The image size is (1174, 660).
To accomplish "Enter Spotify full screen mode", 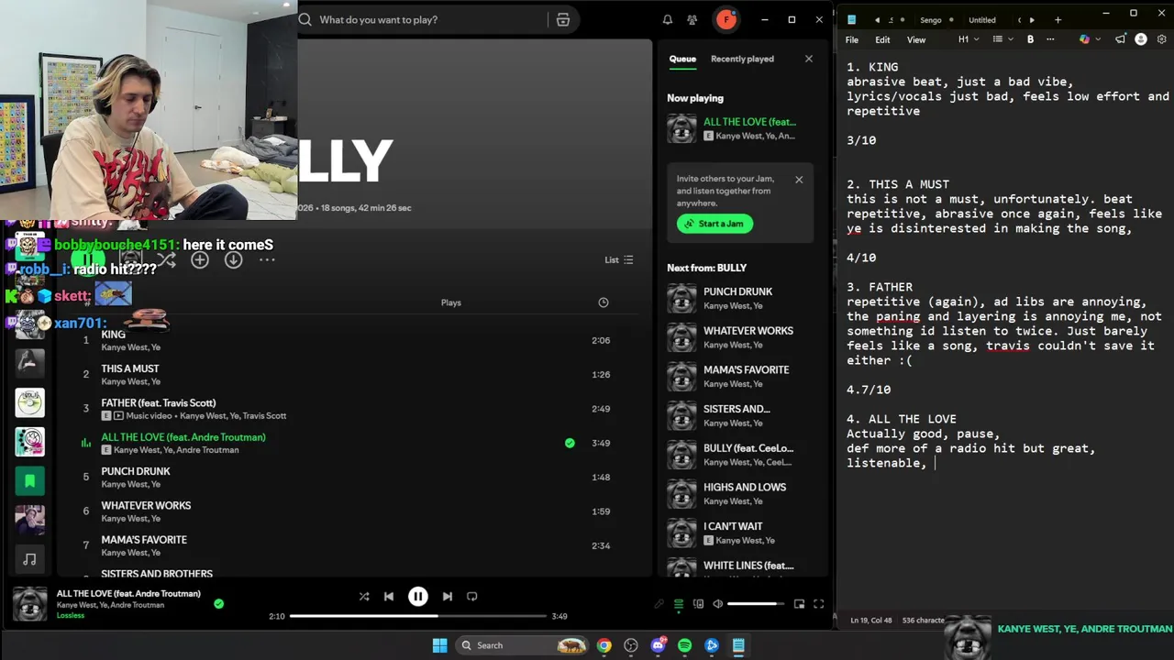I will tap(818, 604).
